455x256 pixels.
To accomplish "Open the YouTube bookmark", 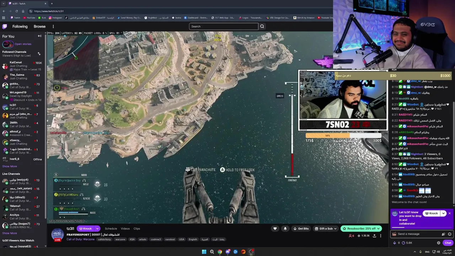I will point(29,18).
